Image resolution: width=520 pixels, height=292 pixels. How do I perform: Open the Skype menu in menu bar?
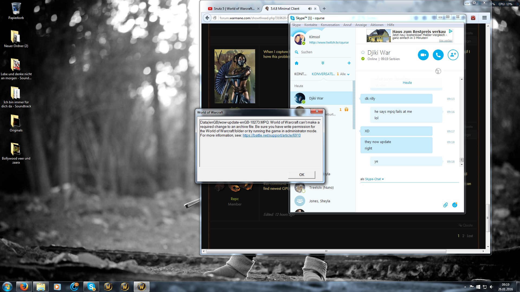[296, 25]
